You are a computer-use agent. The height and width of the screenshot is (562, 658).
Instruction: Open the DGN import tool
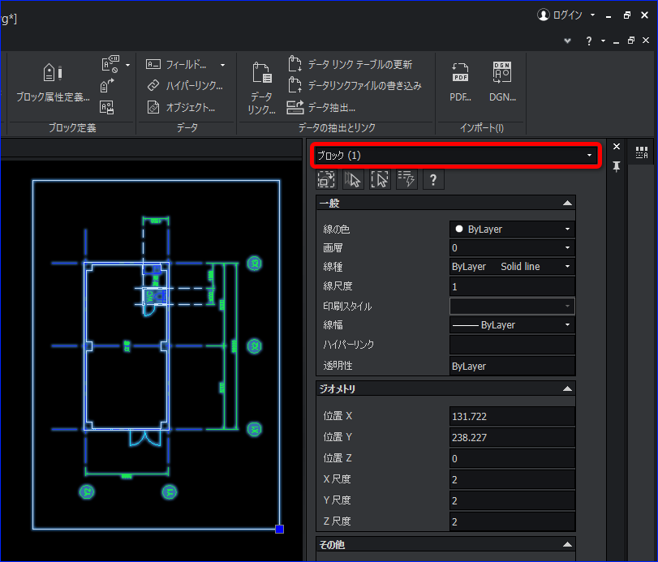point(502,82)
